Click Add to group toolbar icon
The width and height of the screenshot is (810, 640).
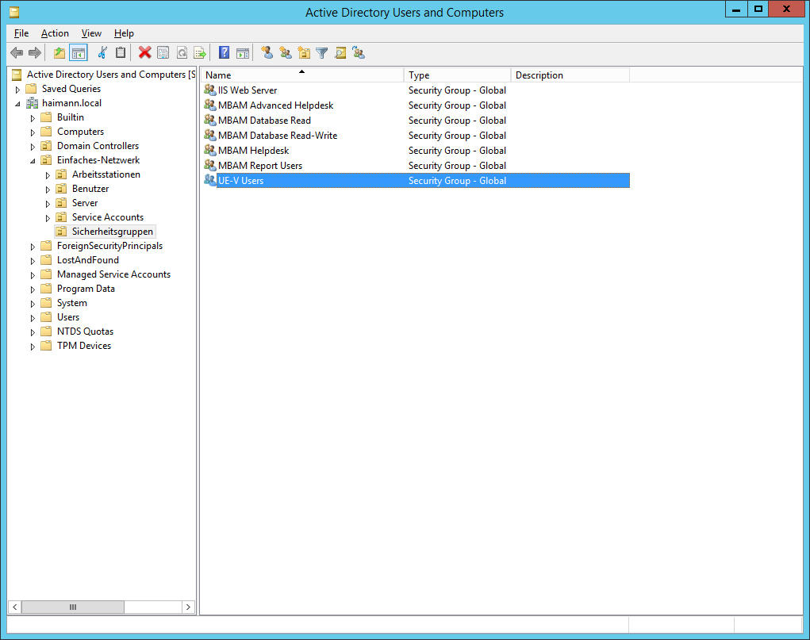pos(359,52)
